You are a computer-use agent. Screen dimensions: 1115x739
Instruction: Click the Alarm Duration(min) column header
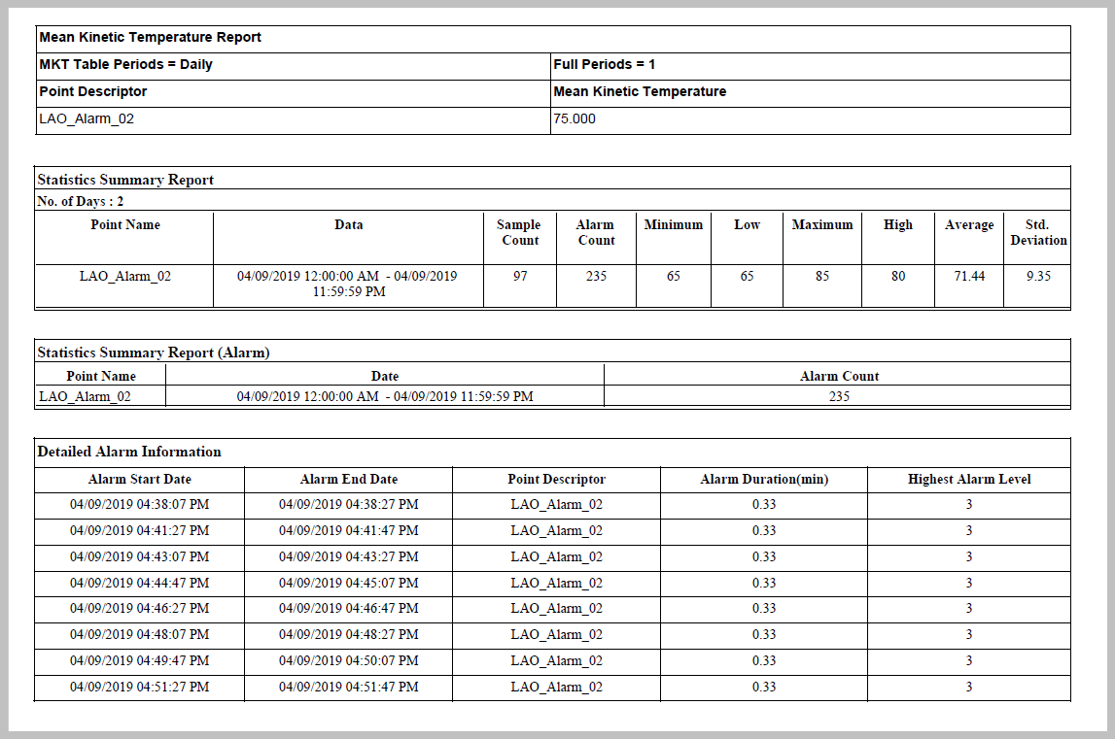click(x=764, y=480)
